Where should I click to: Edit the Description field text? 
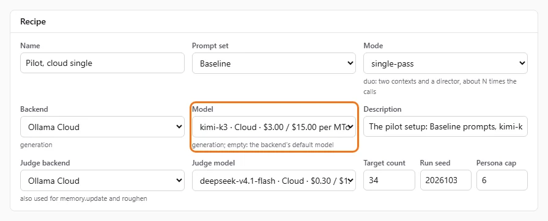coord(446,126)
